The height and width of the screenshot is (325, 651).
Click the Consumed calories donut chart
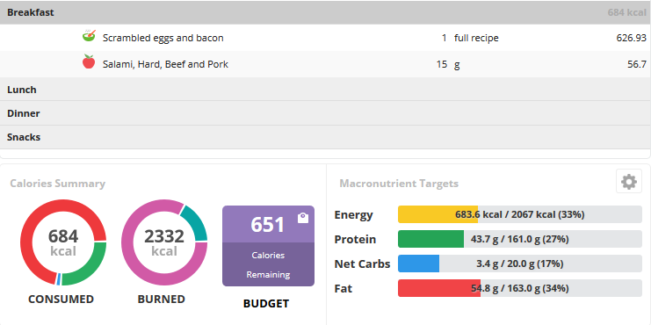(x=63, y=242)
